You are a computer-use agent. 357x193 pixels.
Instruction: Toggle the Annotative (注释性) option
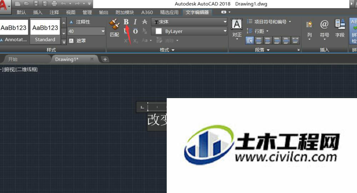point(80,22)
